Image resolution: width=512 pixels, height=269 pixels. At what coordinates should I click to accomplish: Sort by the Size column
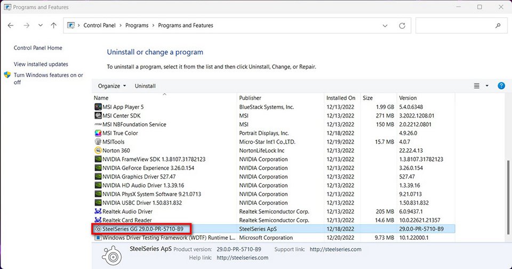378,98
